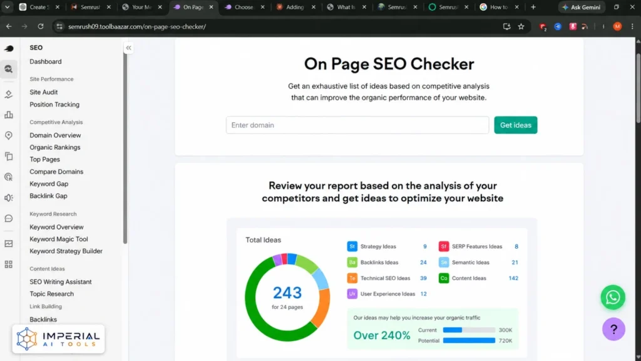The image size is (641, 361).
Task: Click the Get ideas button
Action: (516, 125)
